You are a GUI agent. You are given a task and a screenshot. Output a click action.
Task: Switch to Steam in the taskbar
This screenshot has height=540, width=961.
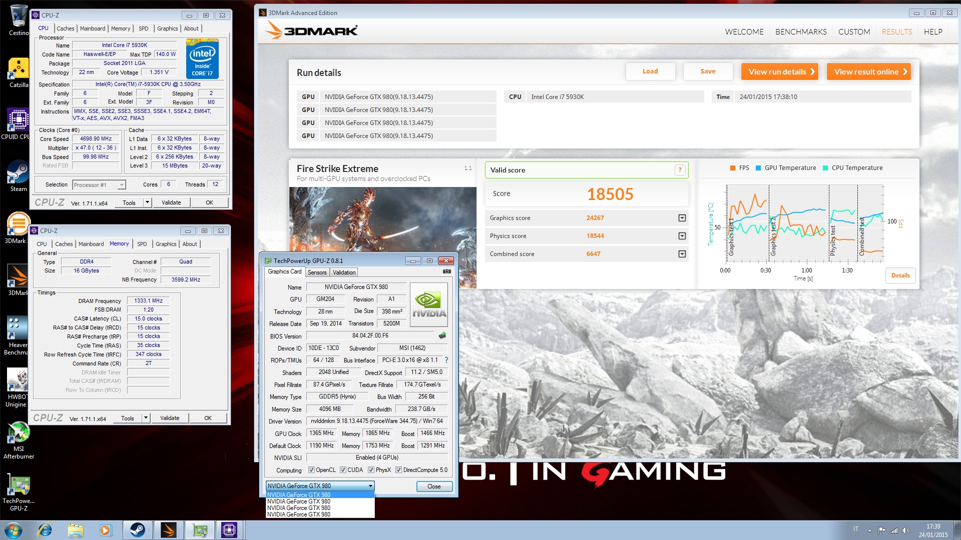point(138,530)
